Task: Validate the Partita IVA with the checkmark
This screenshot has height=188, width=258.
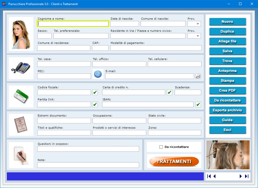Action: click(x=95, y=105)
